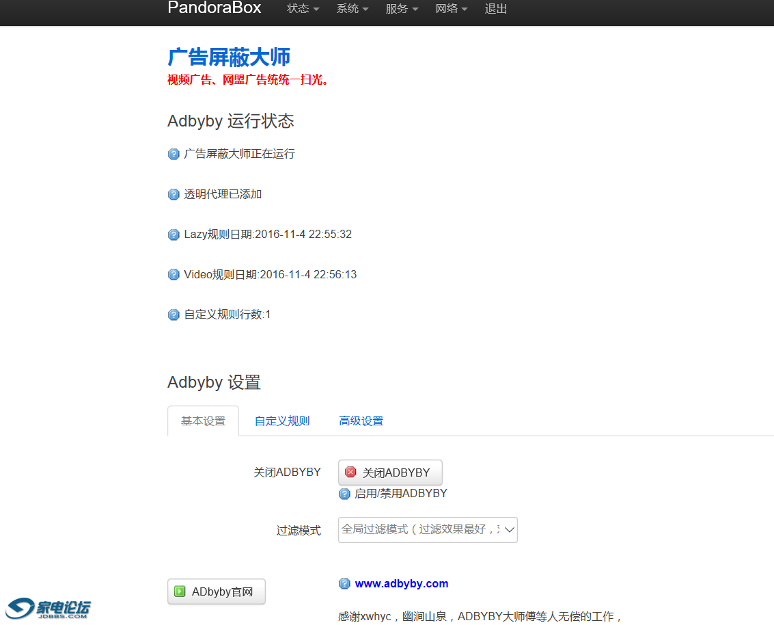Click help icon beside www.adbyby.com
The height and width of the screenshot is (625, 774).
344,583
